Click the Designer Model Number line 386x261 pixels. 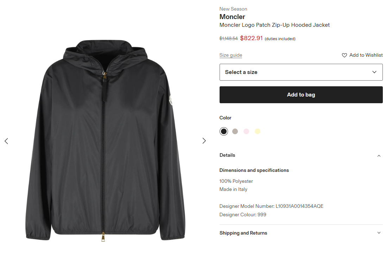point(271,206)
